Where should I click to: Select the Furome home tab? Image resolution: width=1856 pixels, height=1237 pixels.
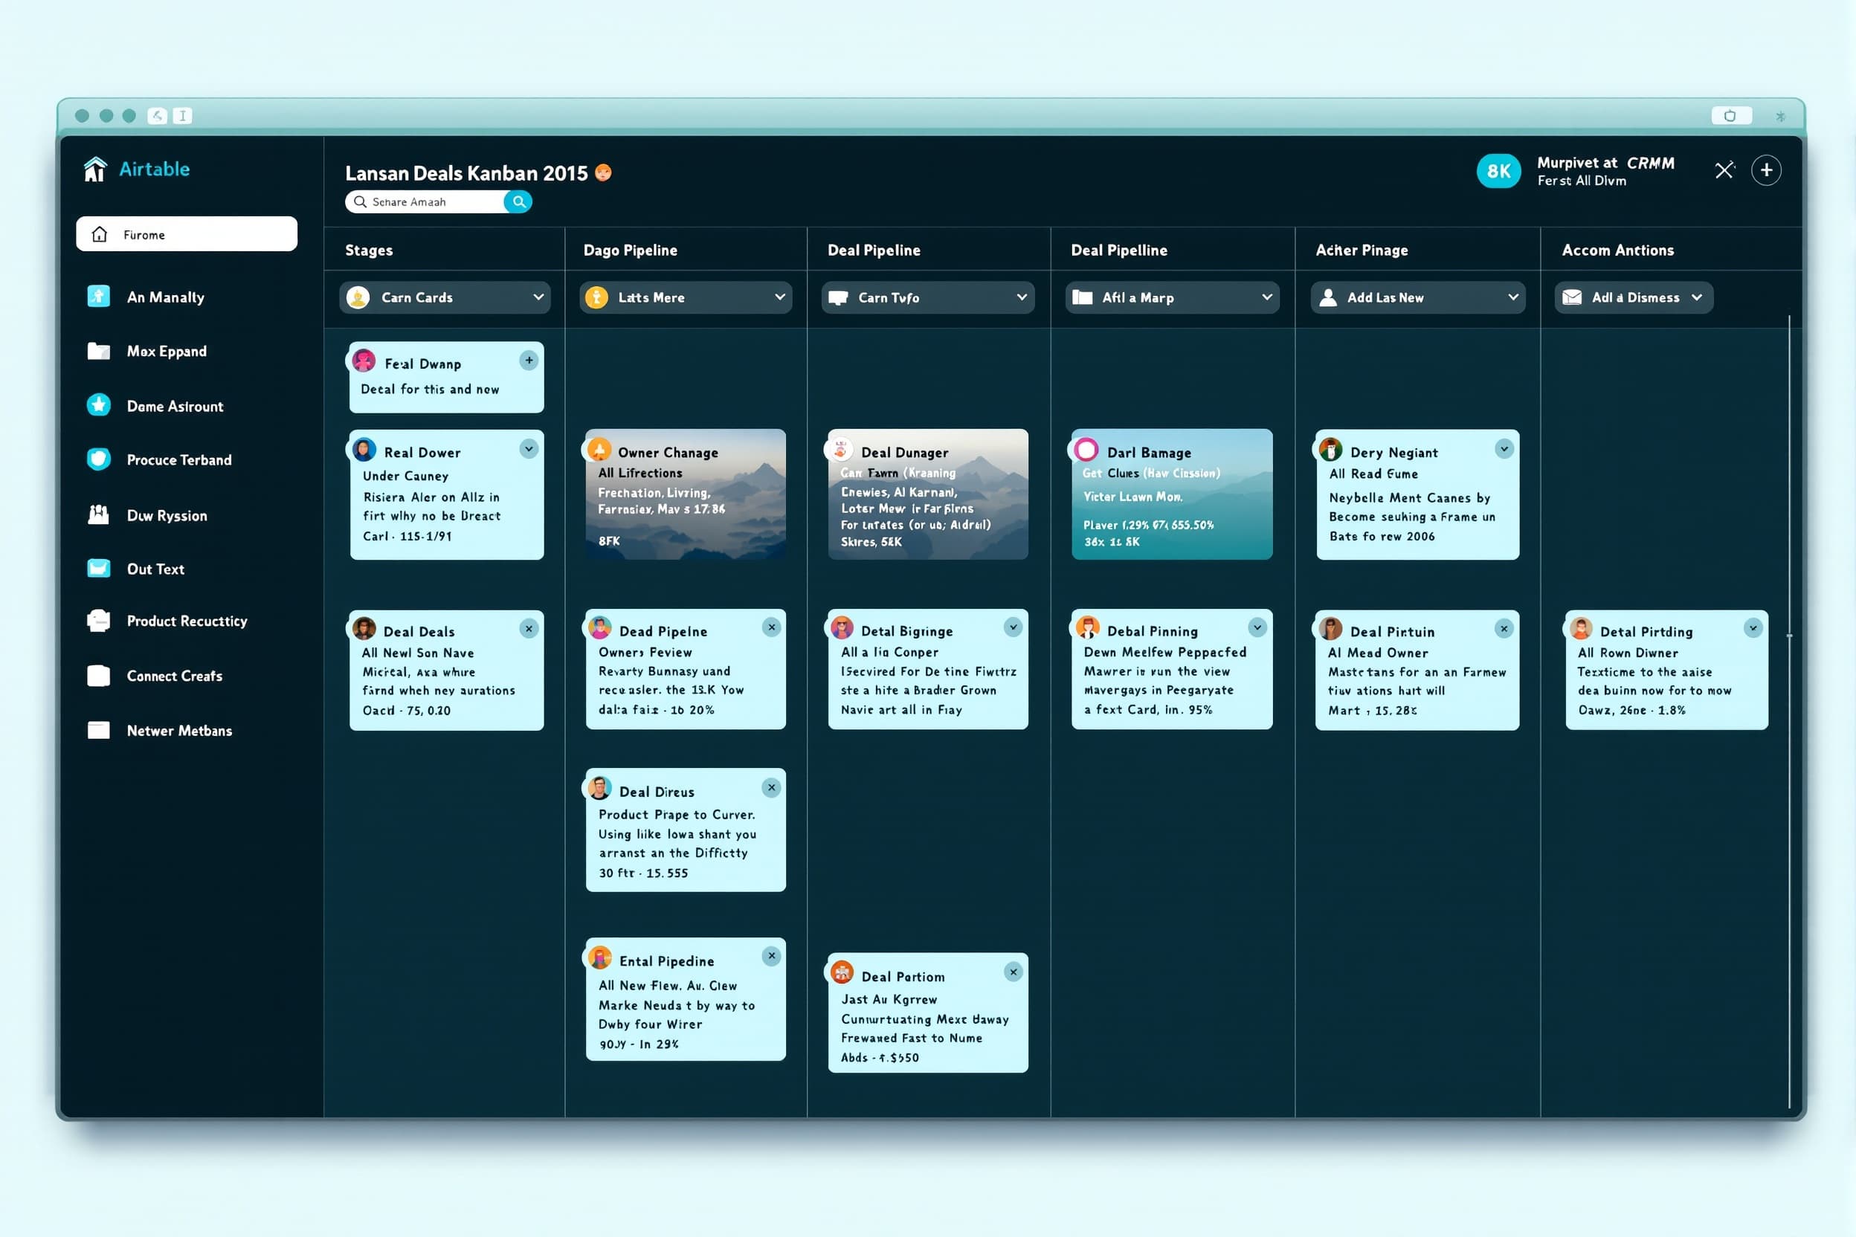(x=186, y=234)
